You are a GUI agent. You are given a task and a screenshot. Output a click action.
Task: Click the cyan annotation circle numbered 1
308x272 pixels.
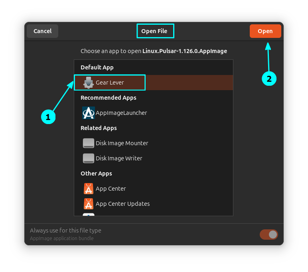(x=48, y=117)
